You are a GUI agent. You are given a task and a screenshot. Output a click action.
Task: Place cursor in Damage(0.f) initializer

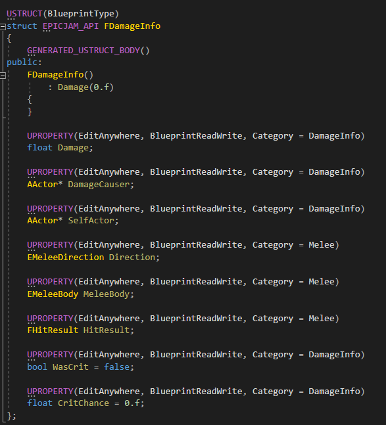85,87
